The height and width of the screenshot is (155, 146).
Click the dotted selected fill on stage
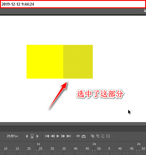tap(78, 62)
